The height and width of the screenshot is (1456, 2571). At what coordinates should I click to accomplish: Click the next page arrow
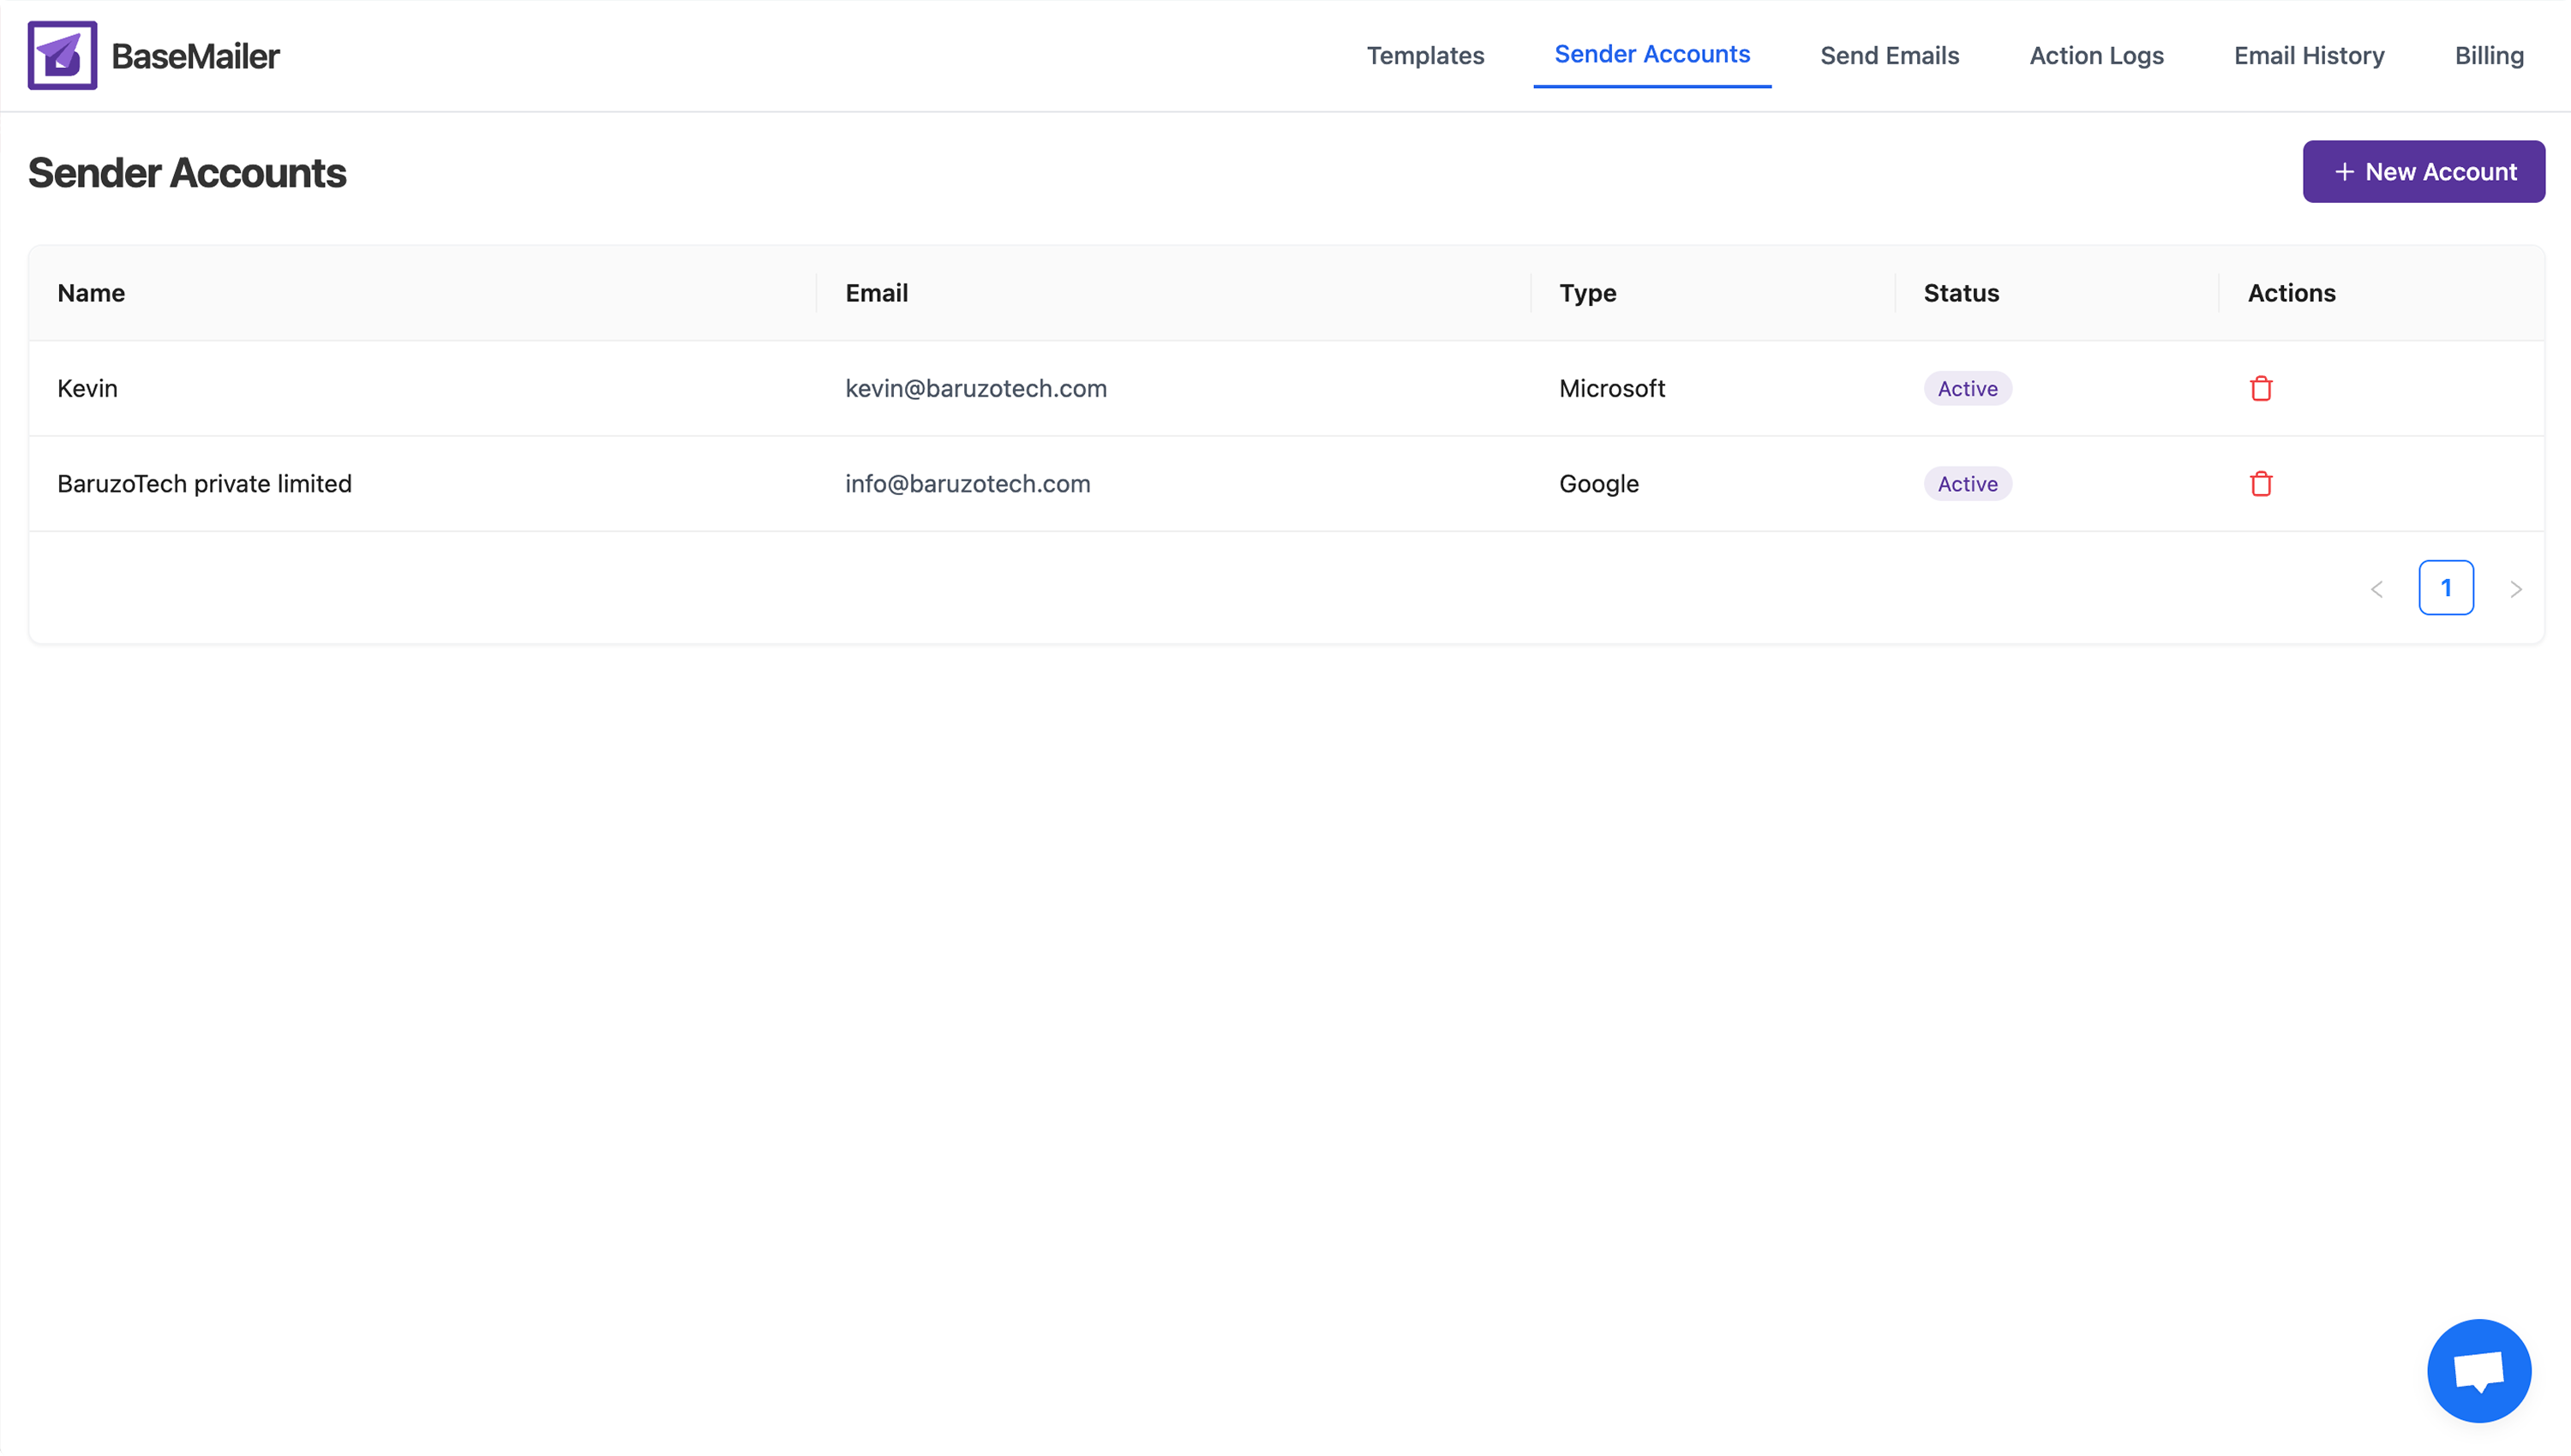tap(2517, 588)
